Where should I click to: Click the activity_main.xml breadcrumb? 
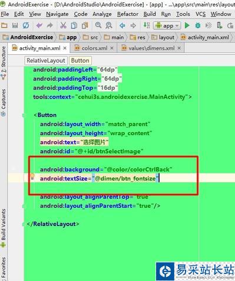tap(205, 37)
